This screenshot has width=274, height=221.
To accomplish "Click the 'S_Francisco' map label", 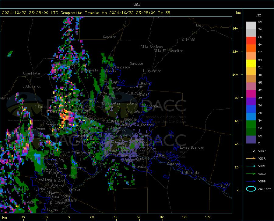I will (120, 67).
